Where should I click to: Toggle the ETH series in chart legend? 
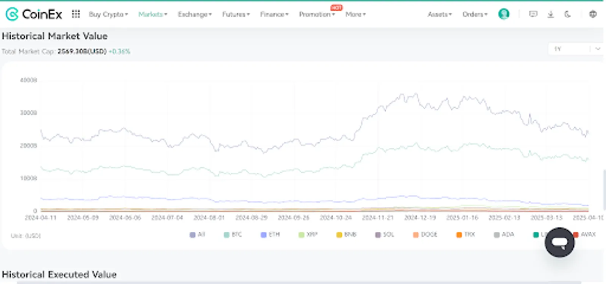[270, 235]
